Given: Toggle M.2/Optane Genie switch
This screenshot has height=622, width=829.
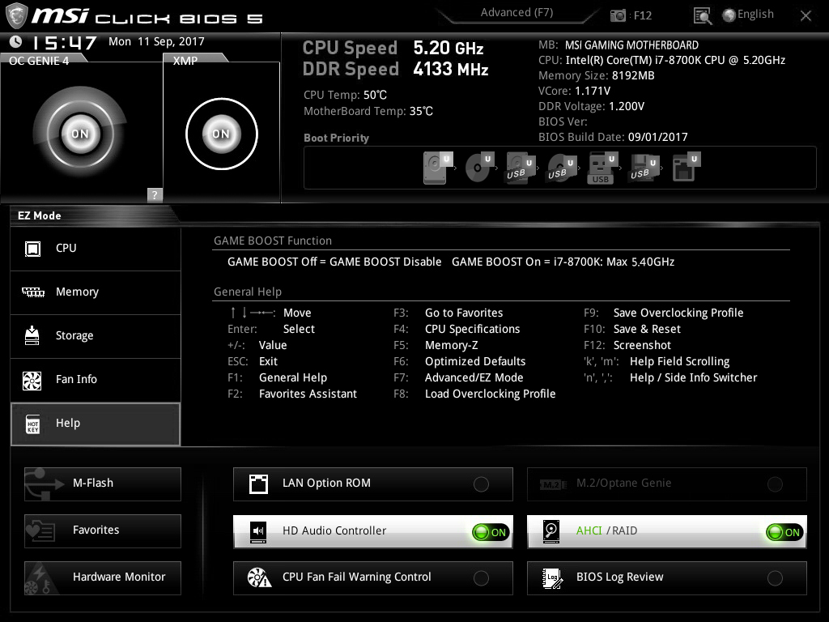Looking at the screenshot, I should pos(775,484).
